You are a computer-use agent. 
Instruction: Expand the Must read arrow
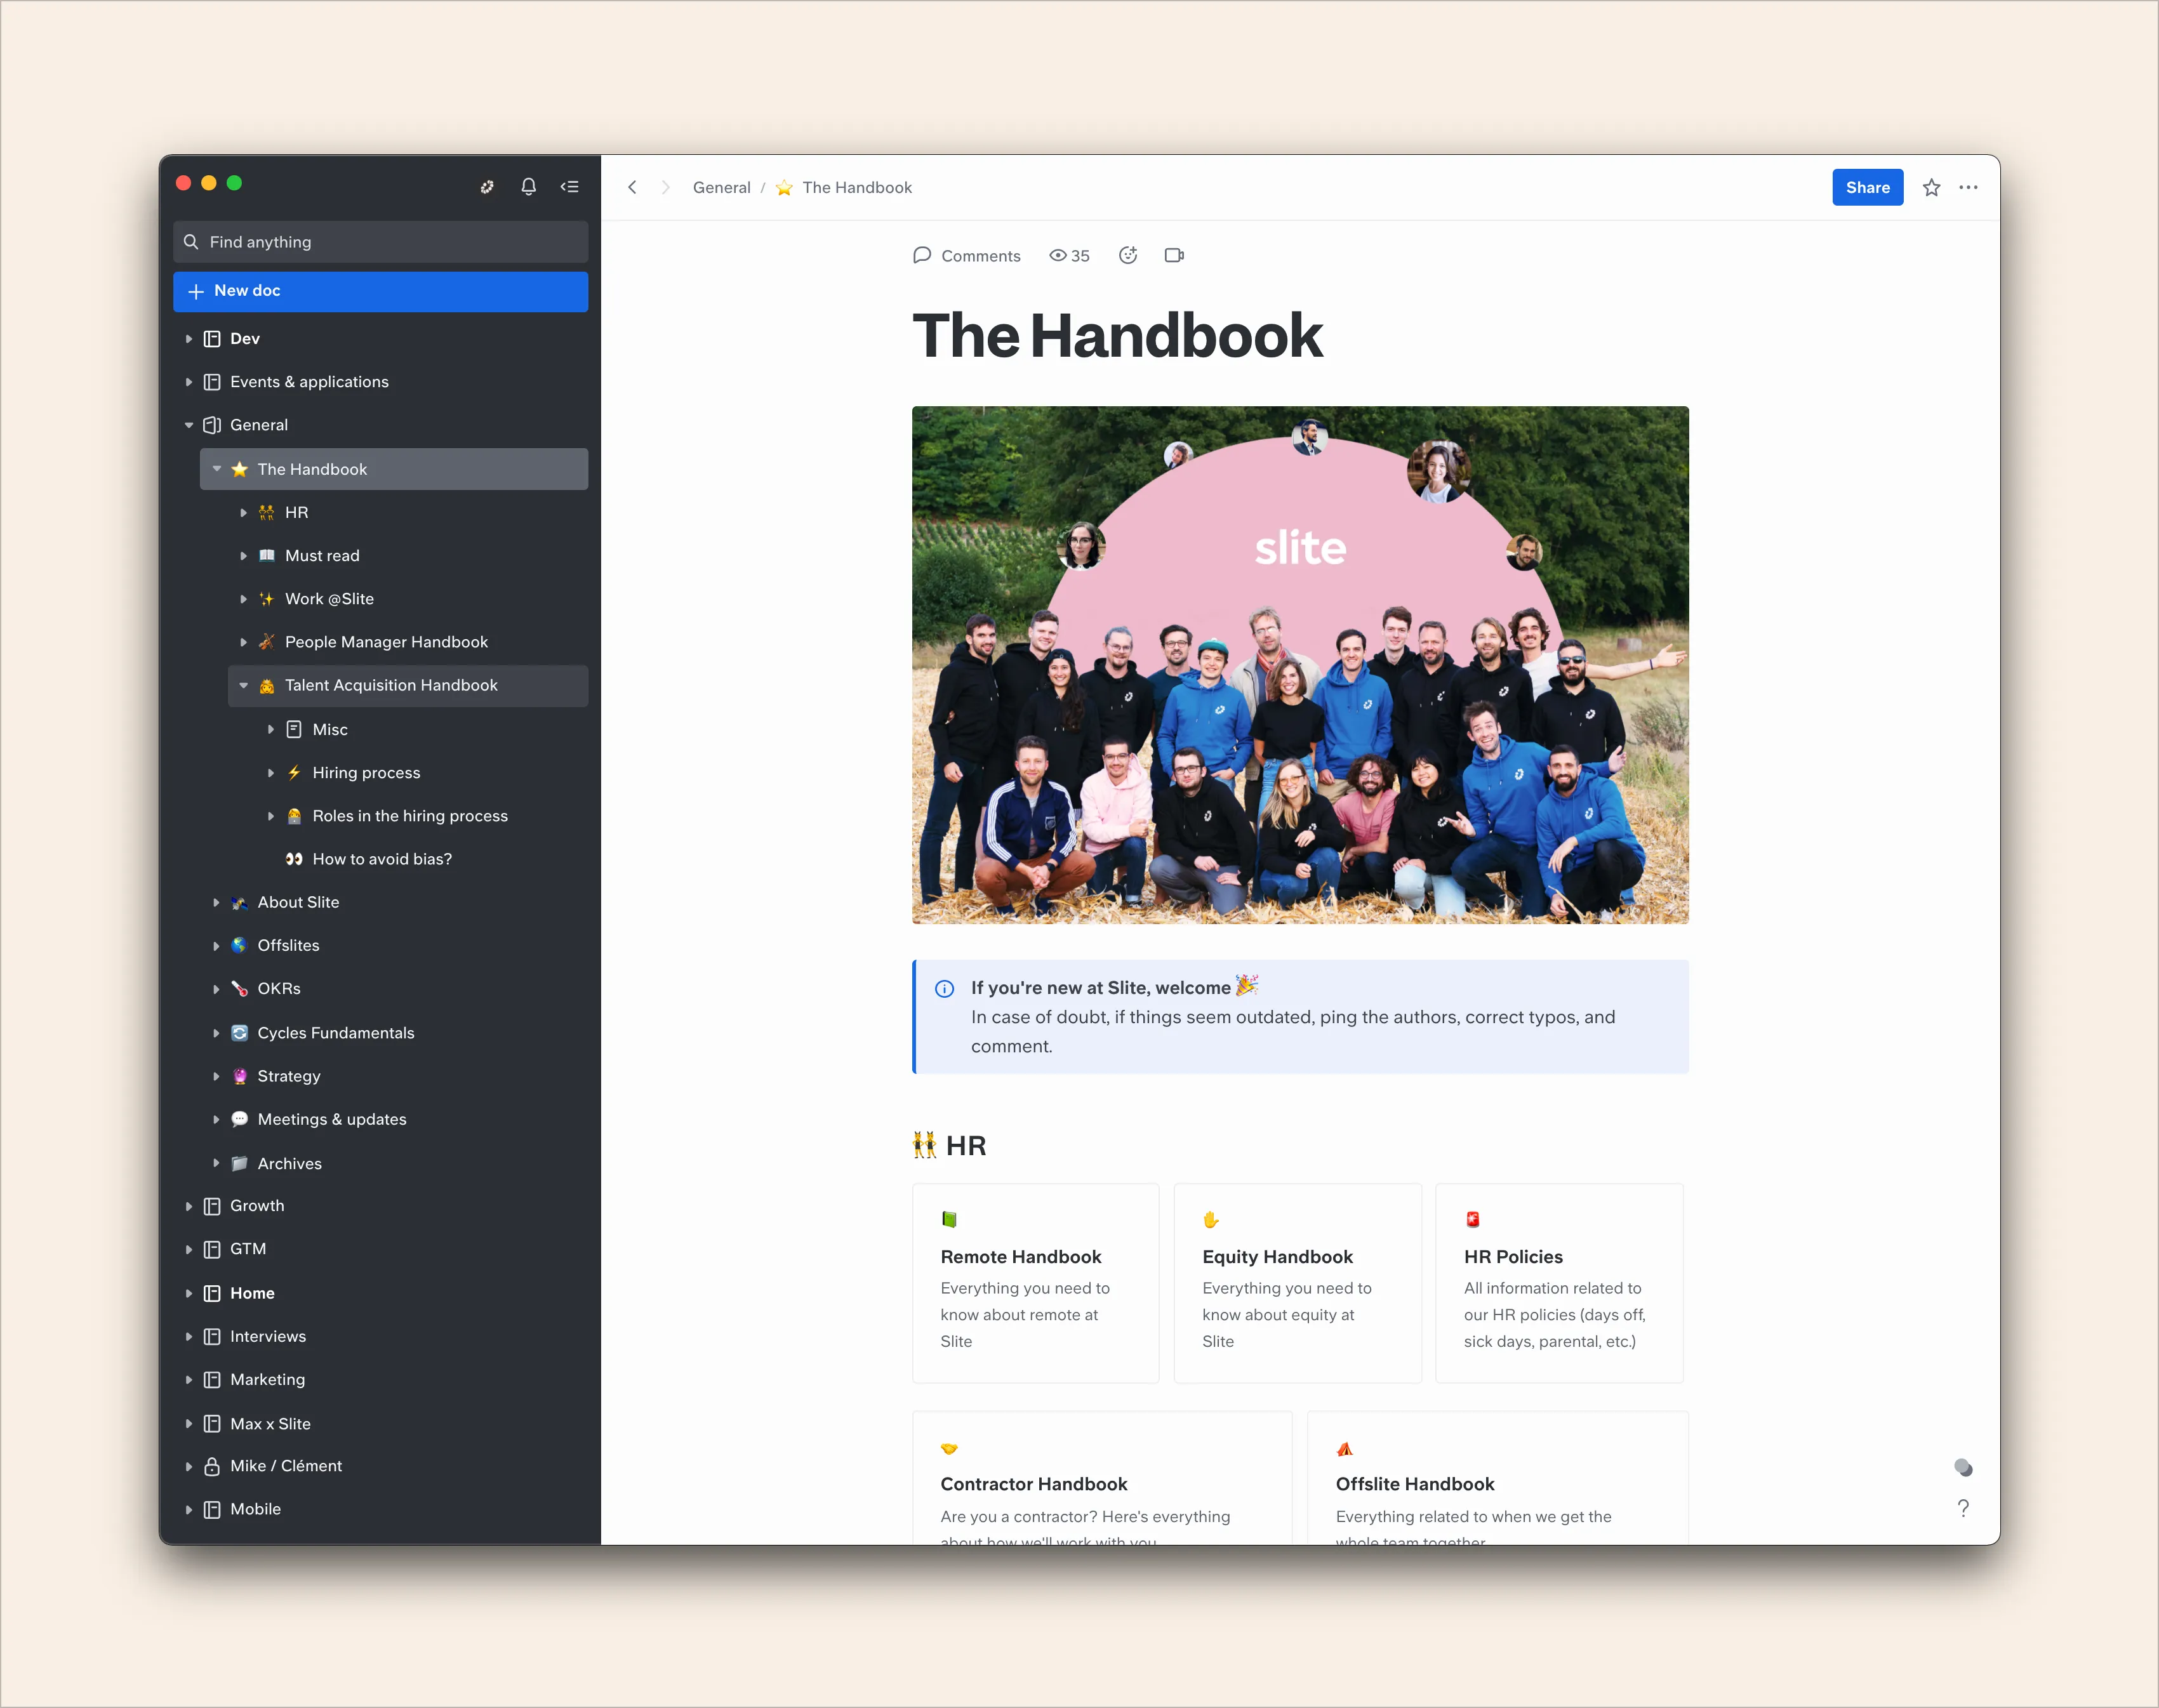coord(243,556)
